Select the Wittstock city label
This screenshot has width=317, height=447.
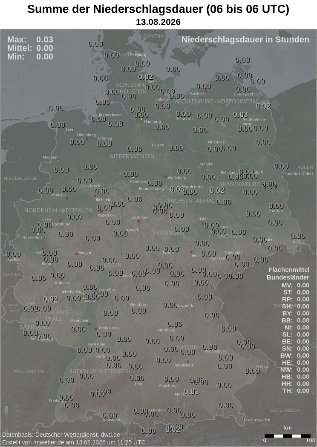click(216, 142)
